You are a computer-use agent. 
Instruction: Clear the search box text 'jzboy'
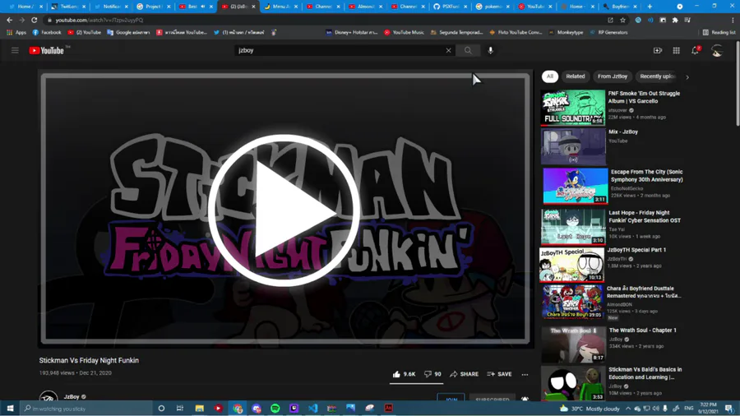448,50
